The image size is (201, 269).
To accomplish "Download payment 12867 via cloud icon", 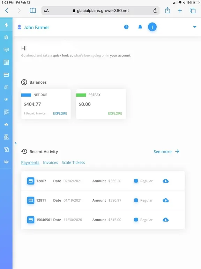I will point(166,181).
